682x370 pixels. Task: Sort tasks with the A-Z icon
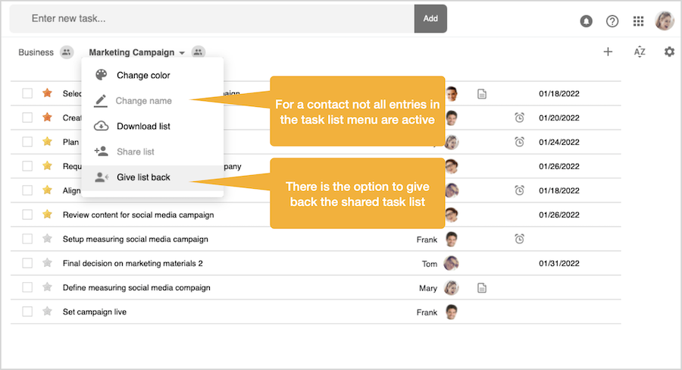pos(640,52)
